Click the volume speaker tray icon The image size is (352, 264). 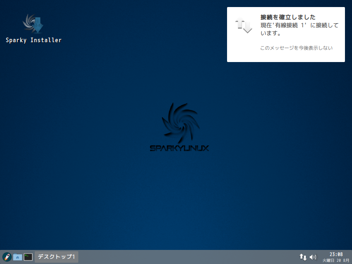tap(313, 257)
